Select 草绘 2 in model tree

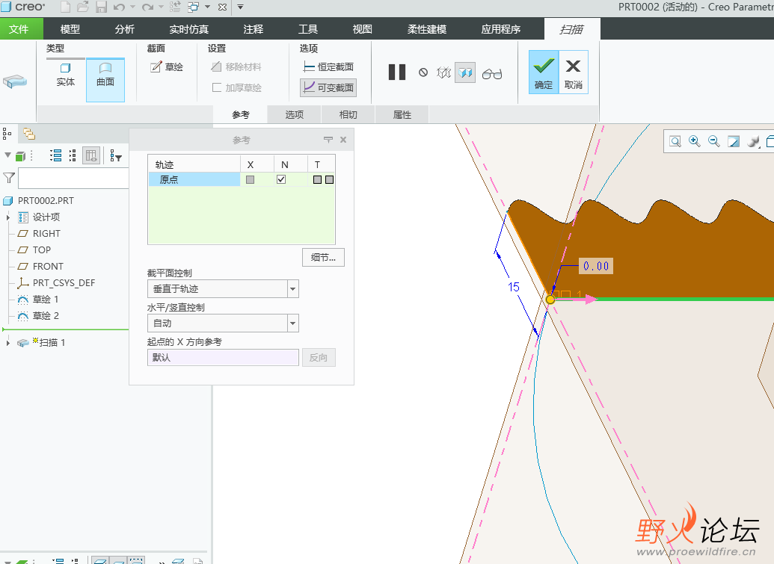46,315
